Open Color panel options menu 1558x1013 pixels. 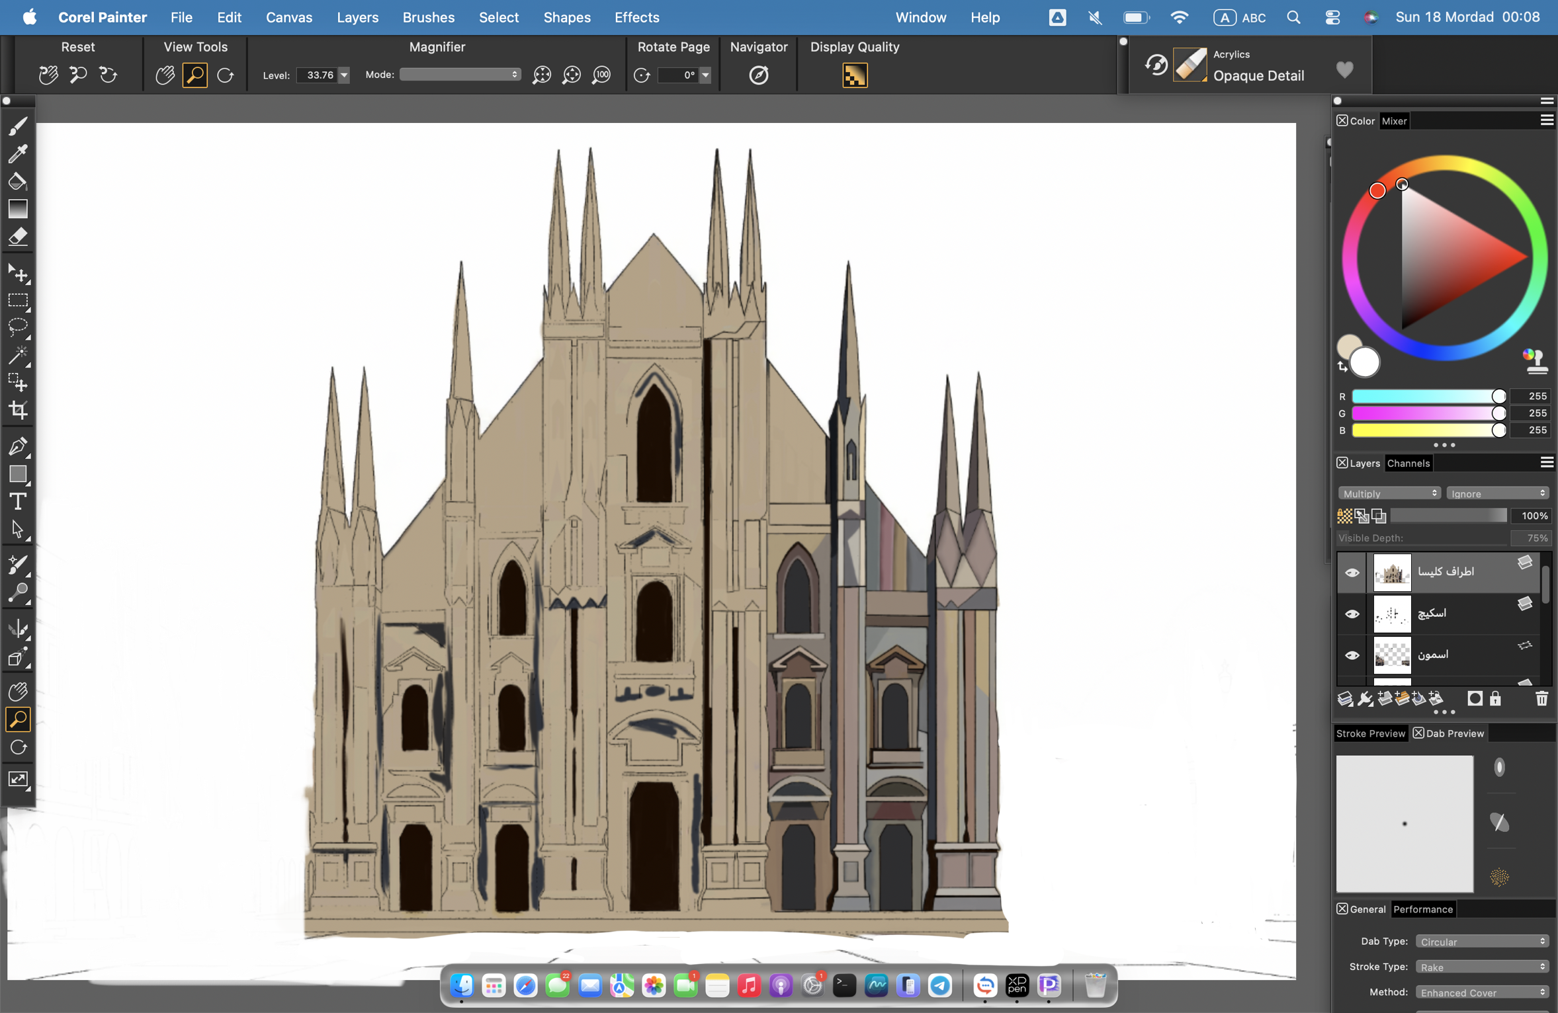coord(1547,120)
